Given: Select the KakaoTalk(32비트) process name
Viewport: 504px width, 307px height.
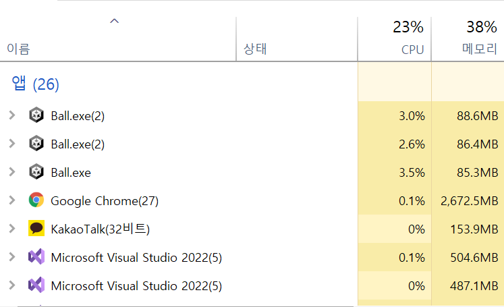Looking at the screenshot, I should tap(101, 229).
